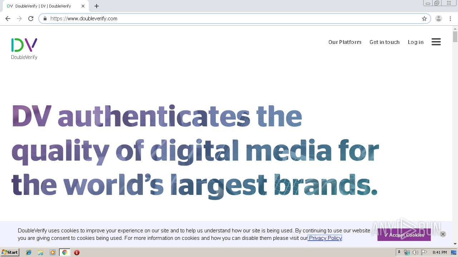Open File Explorer from taskbar
The width and height of the screenshot is (458, 257).
(x=40, y=252)
